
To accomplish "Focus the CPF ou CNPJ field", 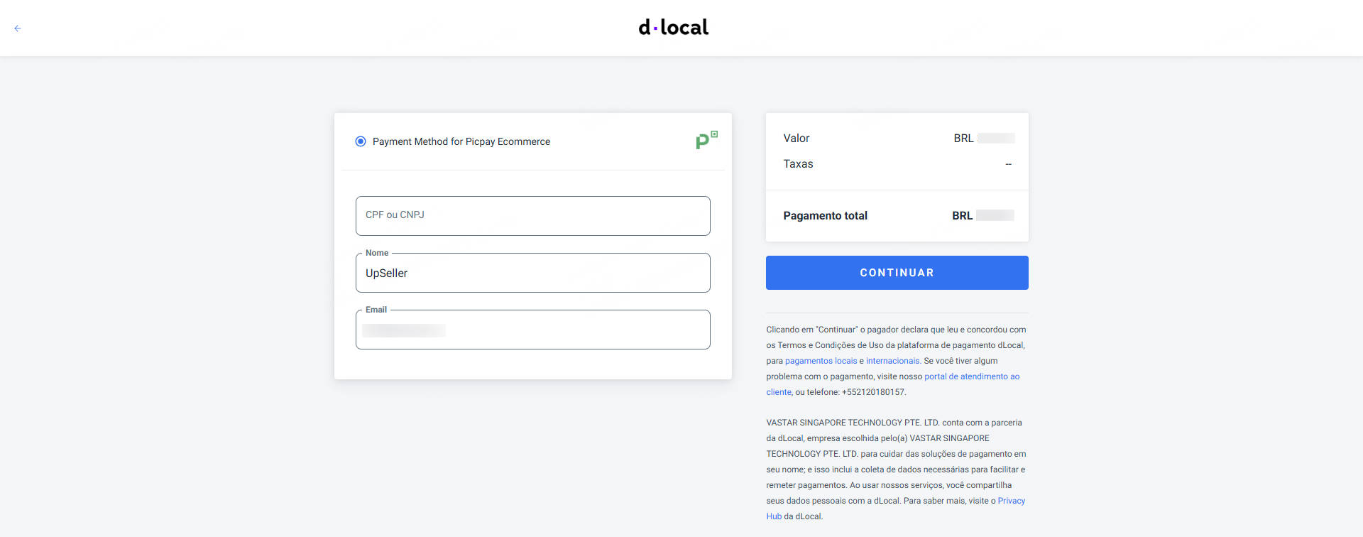I will (532, 216).
